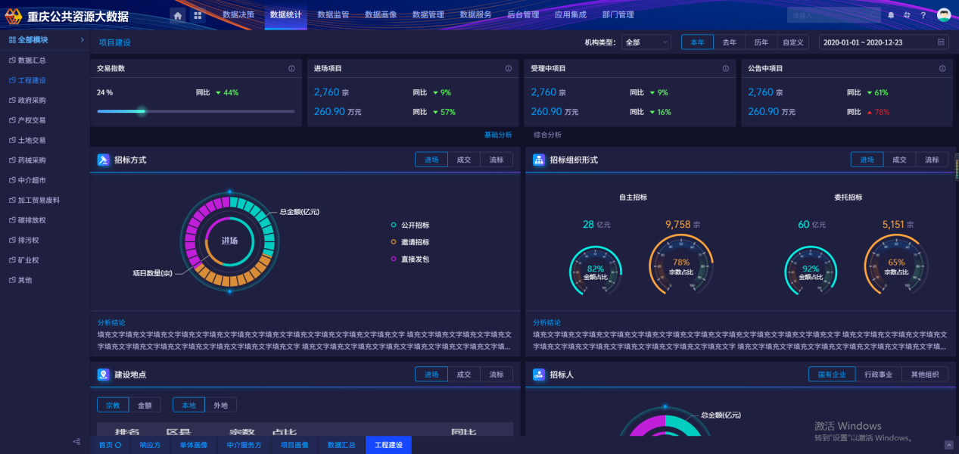Switch 招标方式 panel to 成交
959x454 pixels.
(x=463, y=160)
